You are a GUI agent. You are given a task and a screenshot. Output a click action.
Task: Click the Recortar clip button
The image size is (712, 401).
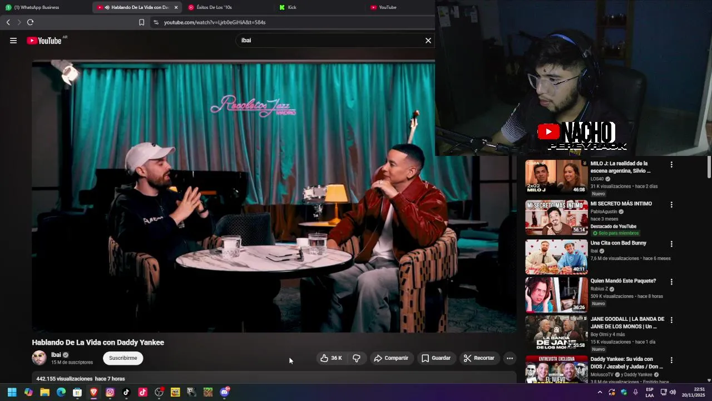tap(479, 358)
